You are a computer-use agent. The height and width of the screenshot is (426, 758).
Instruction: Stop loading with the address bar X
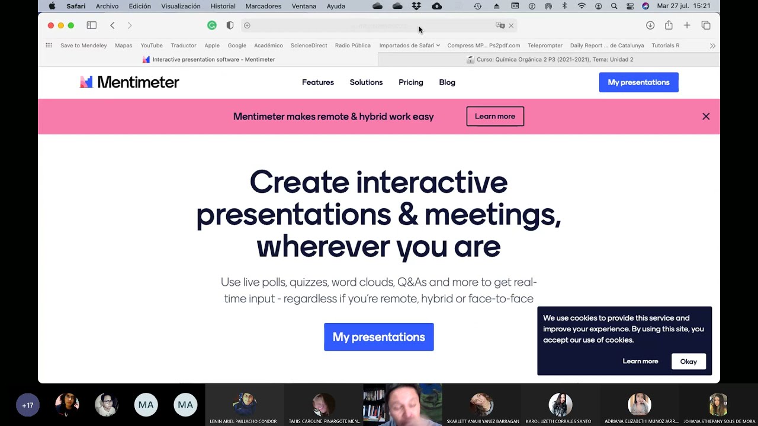(511, 25)
